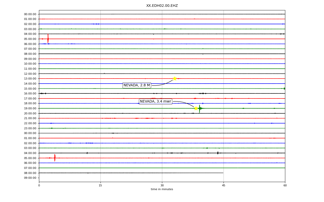This screenshot has height=202, width=324.
Task: Click the 19:00:00 time label
Action: coord(30,108)
